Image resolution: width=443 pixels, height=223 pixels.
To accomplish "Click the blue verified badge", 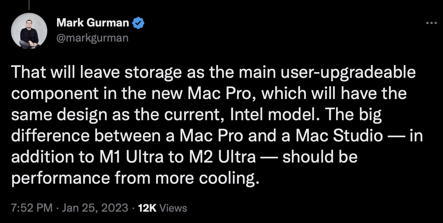I will tap(138, 23).
